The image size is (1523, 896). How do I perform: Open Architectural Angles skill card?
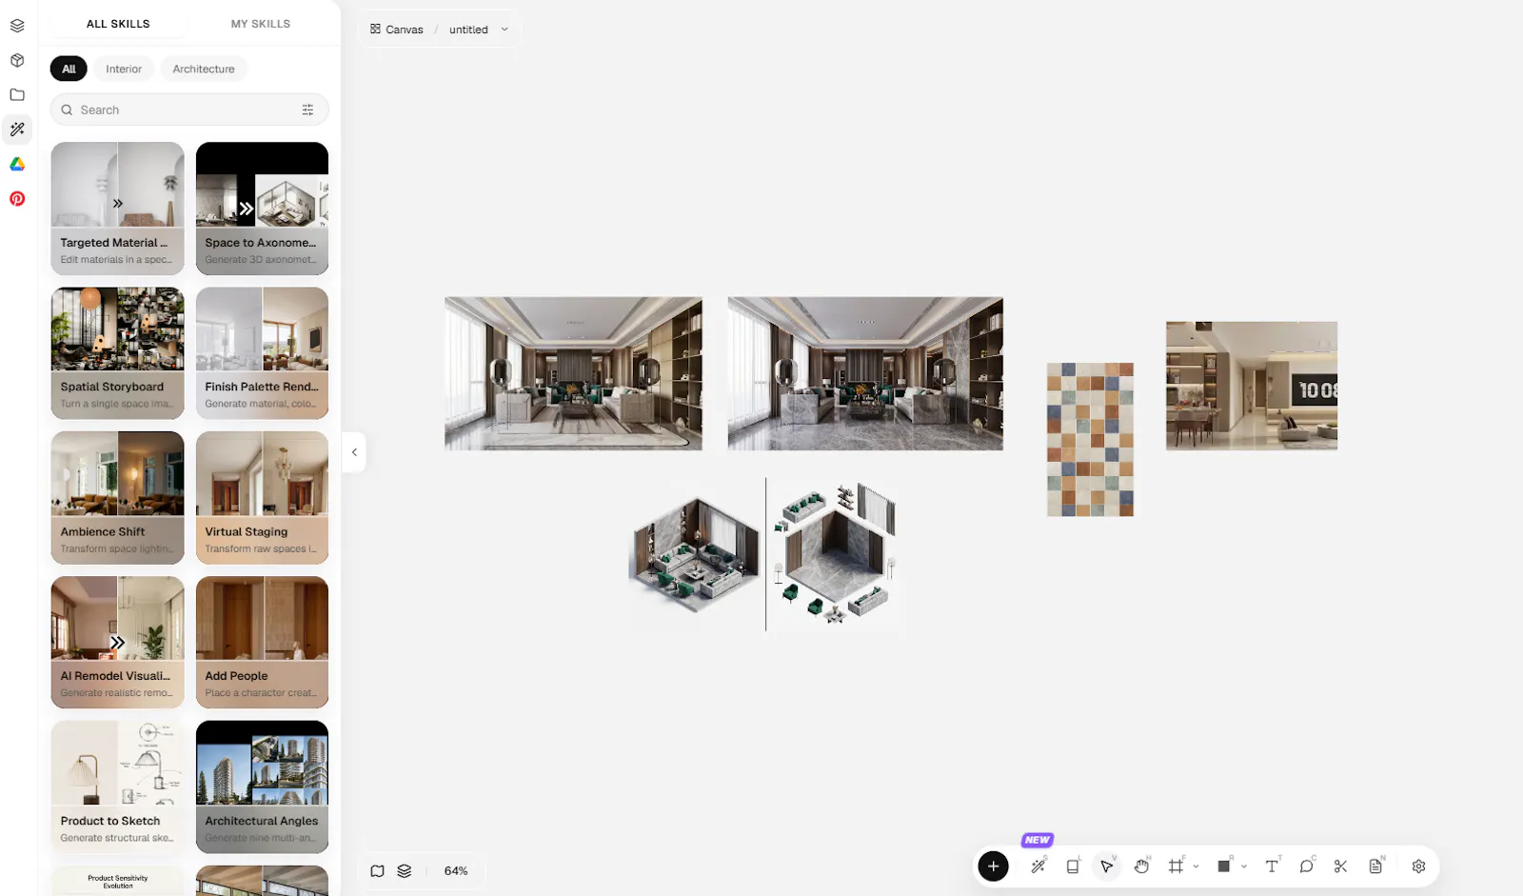tap(262, 786)
